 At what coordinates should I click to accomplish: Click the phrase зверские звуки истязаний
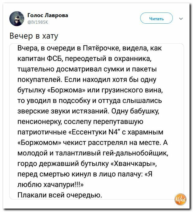63,111
